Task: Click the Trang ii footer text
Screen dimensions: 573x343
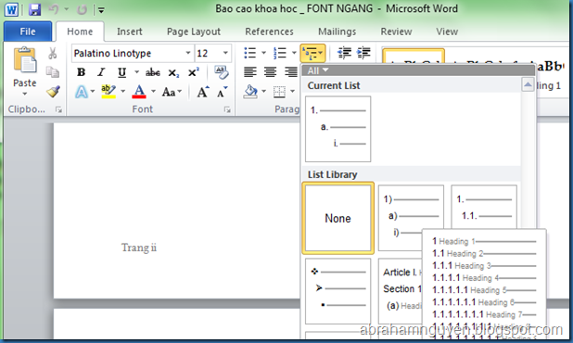Action: coord(139,248)
